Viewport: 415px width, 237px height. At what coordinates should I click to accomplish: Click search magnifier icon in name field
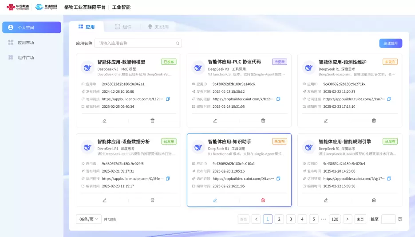pyautogui.click(x=178, y=43)
